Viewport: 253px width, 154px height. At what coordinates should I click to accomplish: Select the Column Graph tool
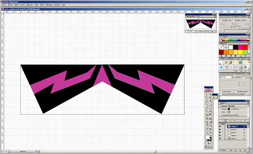pyautogui.click(x=210, y=118)
